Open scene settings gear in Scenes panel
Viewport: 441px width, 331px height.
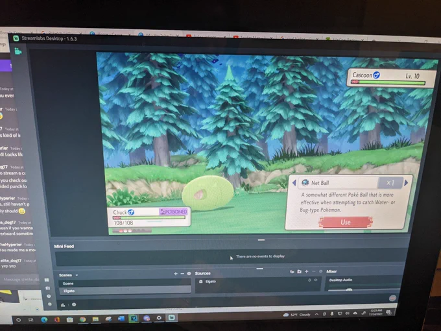tap(189, 274)
